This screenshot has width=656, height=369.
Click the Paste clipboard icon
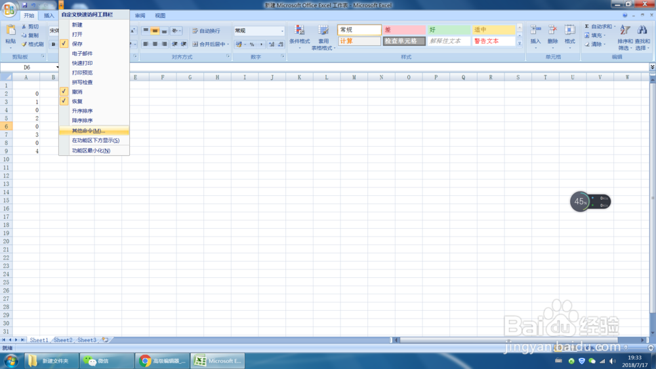click(10, 31)
